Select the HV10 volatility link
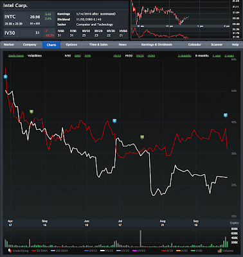This screenshot has height=257, width=243. (117, 56)
